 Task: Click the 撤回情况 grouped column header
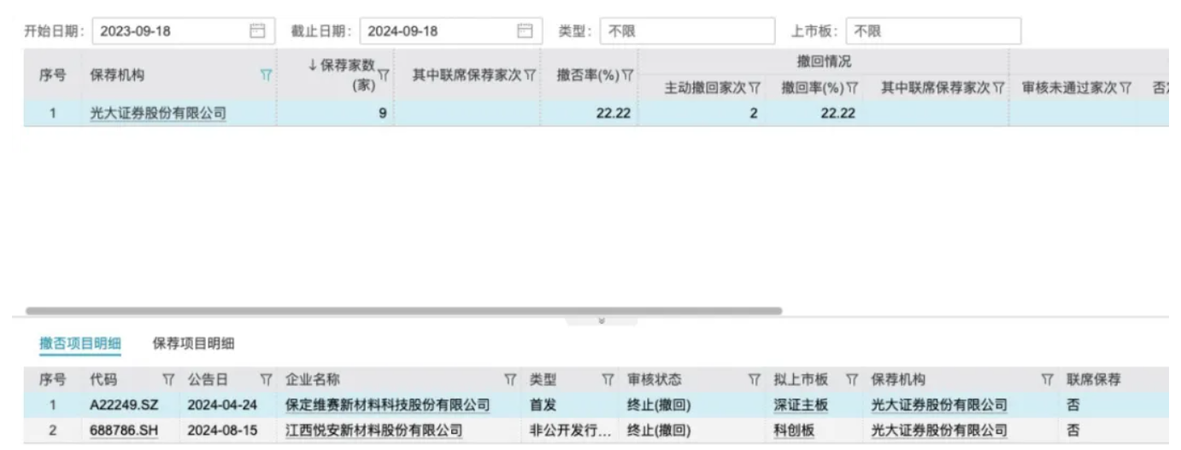coord(824,62)
